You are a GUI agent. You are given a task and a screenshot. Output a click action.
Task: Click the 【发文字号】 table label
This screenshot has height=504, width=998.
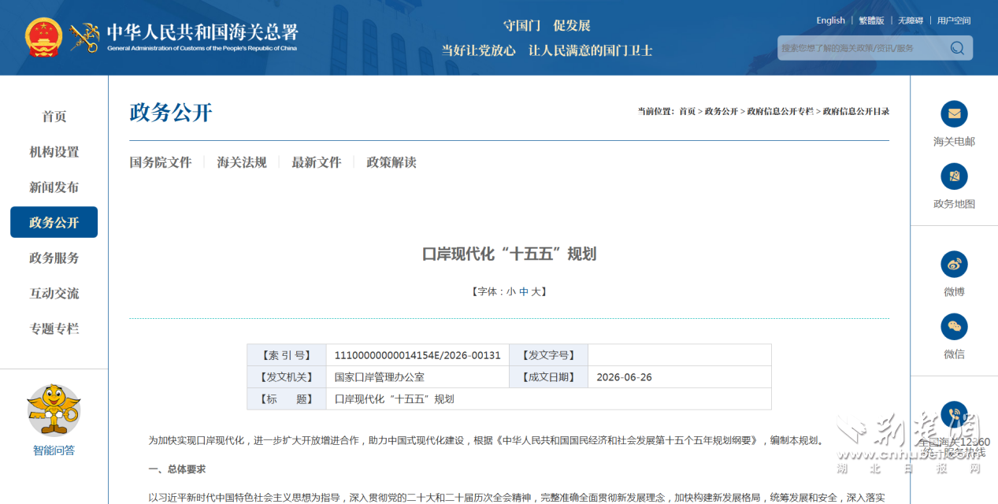(x=548, y=355)
